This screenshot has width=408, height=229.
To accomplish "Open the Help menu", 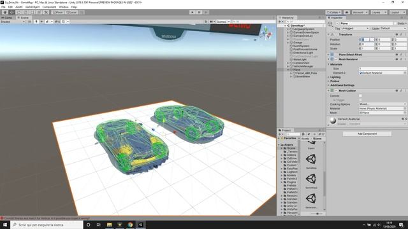I will tap(74, 7).
